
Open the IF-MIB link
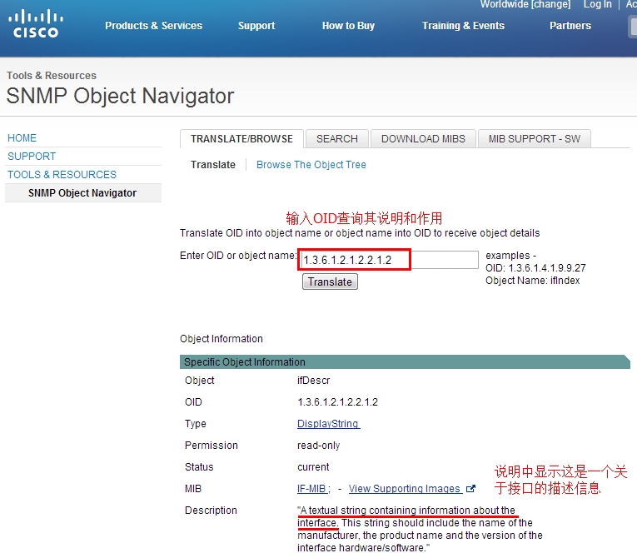click(x=312, y=489)
